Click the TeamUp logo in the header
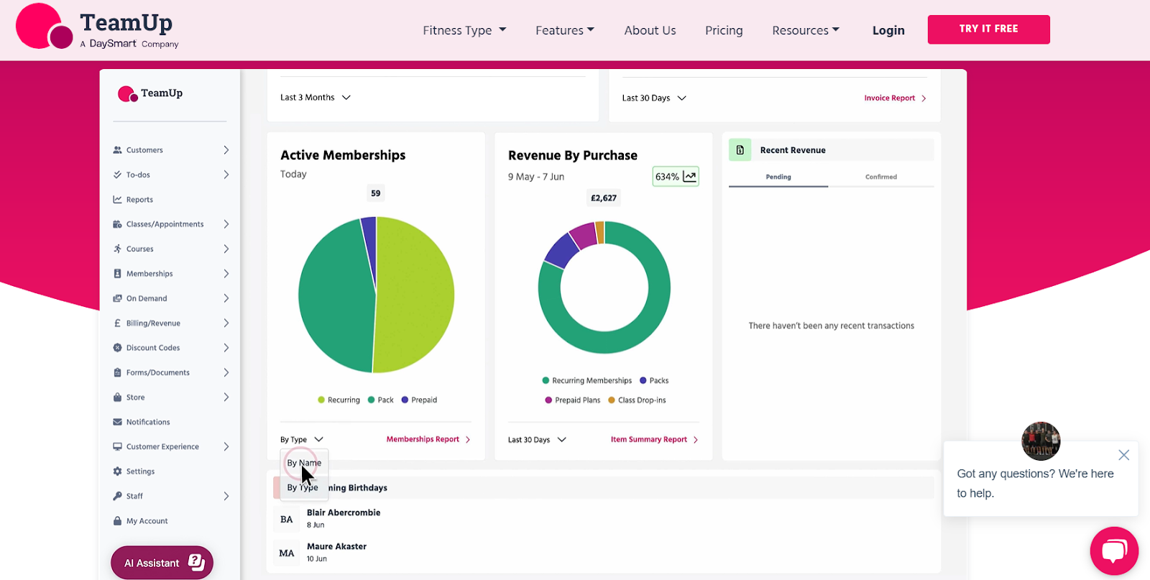The width and height of the screenshot is (1150, 580). (97, 27)
